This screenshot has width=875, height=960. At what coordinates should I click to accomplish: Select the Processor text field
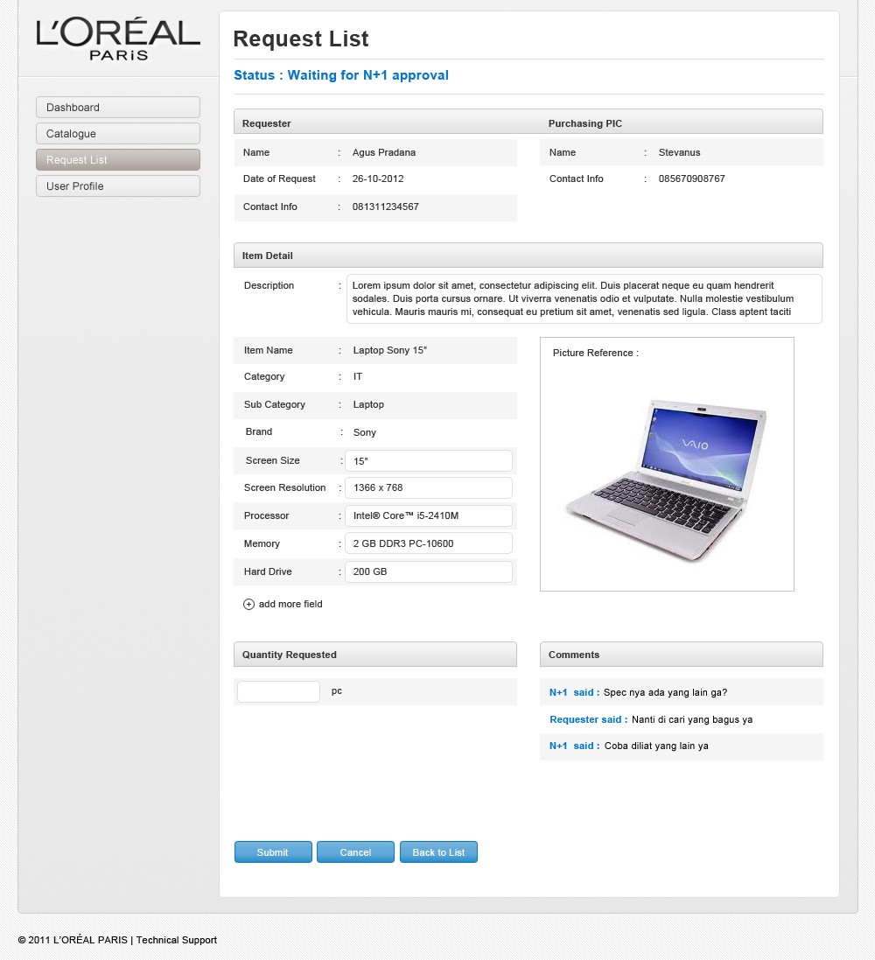(x=429, y=516)
